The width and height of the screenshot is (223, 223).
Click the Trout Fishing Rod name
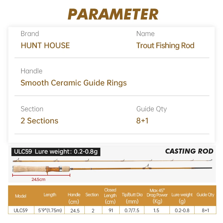tap(165, 46)
